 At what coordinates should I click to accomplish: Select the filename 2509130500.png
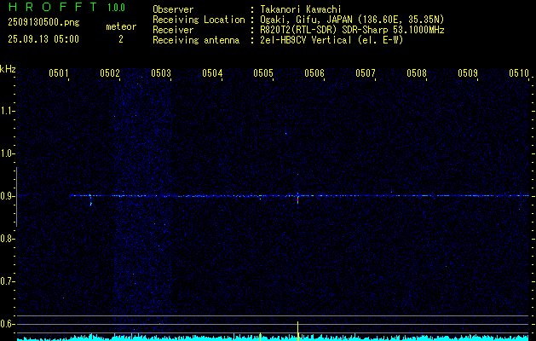coord(43,23)
